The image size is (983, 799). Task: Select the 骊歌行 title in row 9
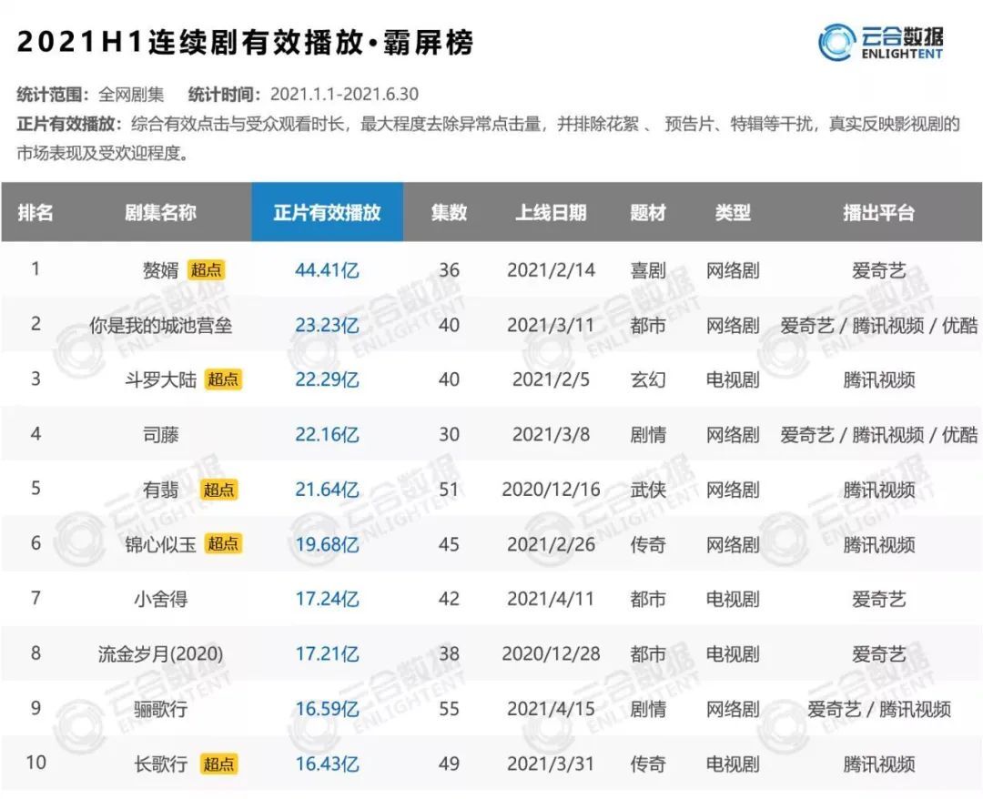tap(160, 709)
